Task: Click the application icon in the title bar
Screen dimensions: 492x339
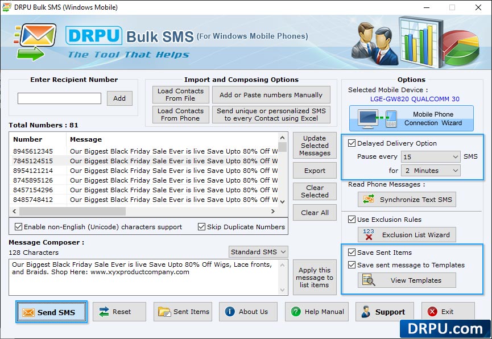Action: click(6, 7)
